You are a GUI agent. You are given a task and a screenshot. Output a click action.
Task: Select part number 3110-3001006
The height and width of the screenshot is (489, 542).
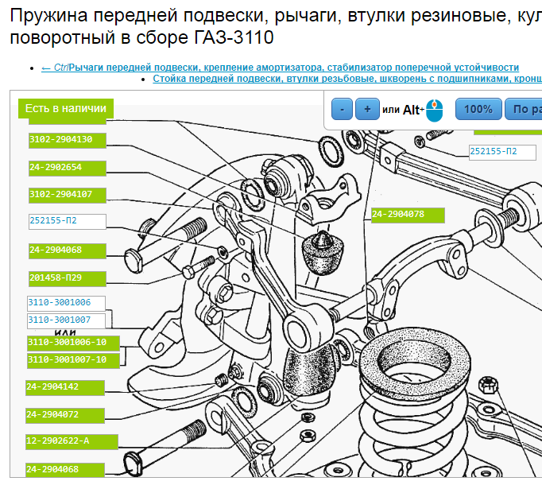pos(67,303)
